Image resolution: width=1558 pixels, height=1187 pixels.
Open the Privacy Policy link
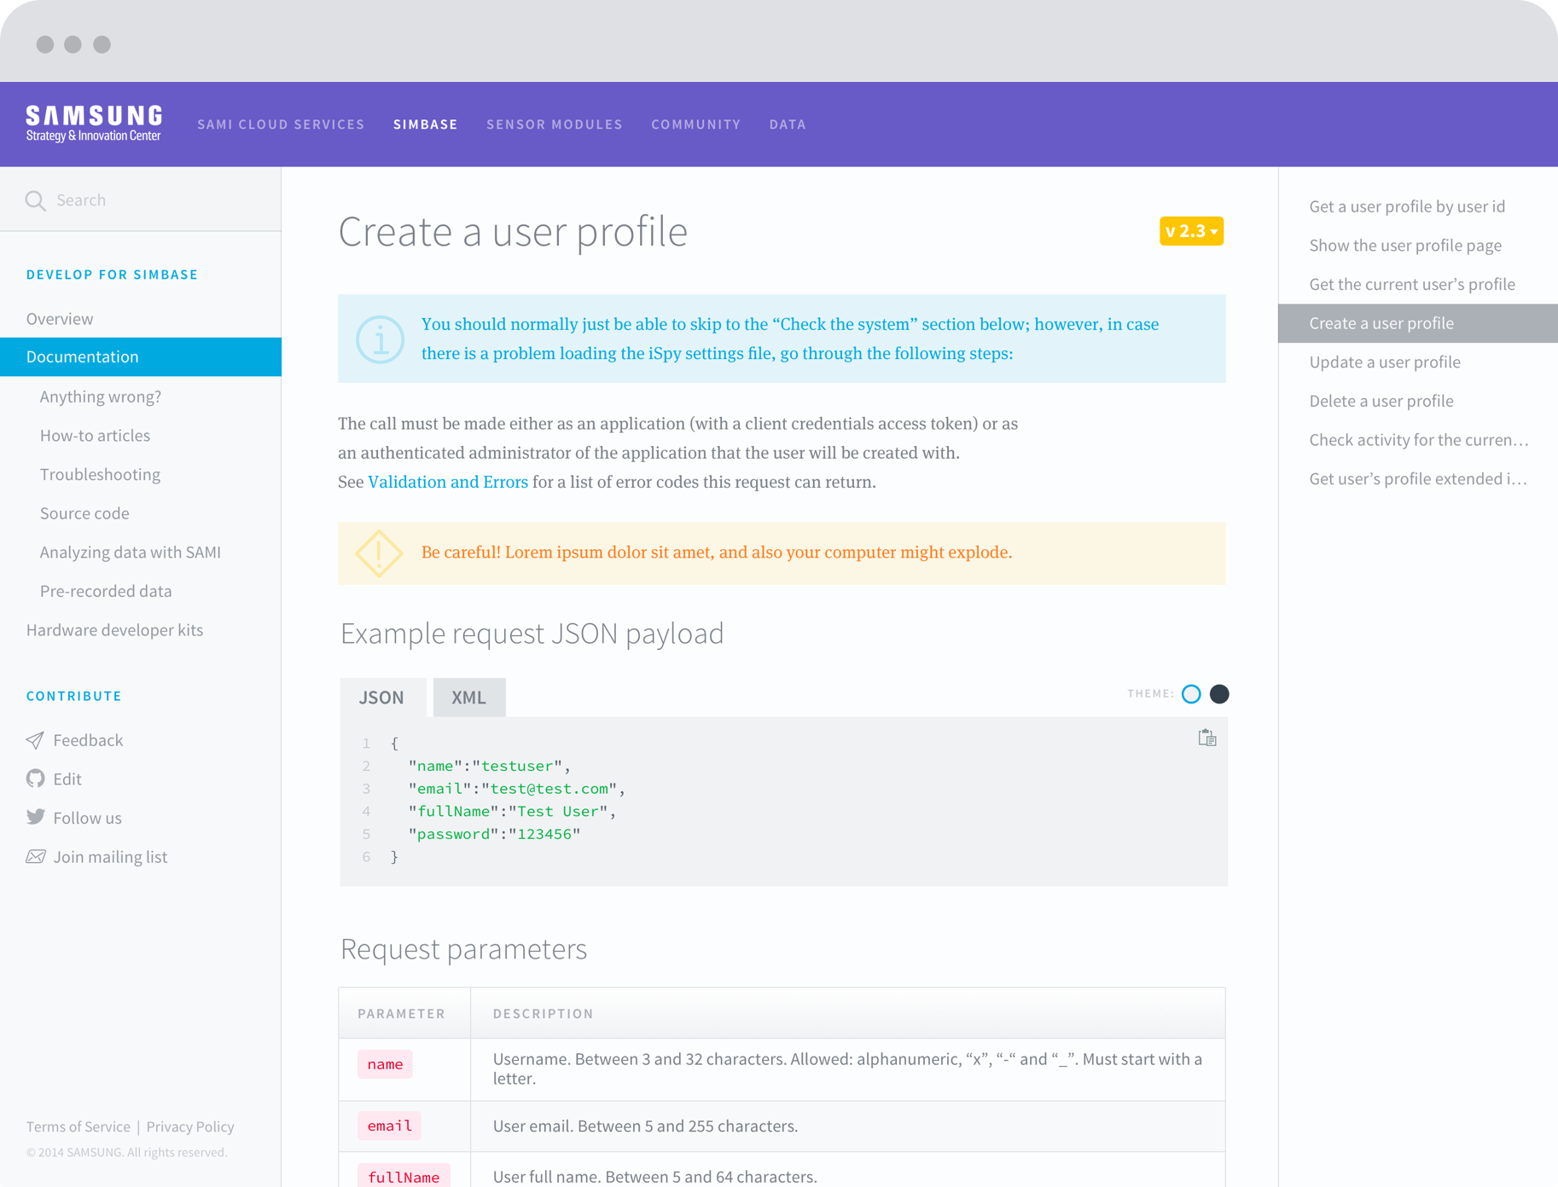point(189,1126)
